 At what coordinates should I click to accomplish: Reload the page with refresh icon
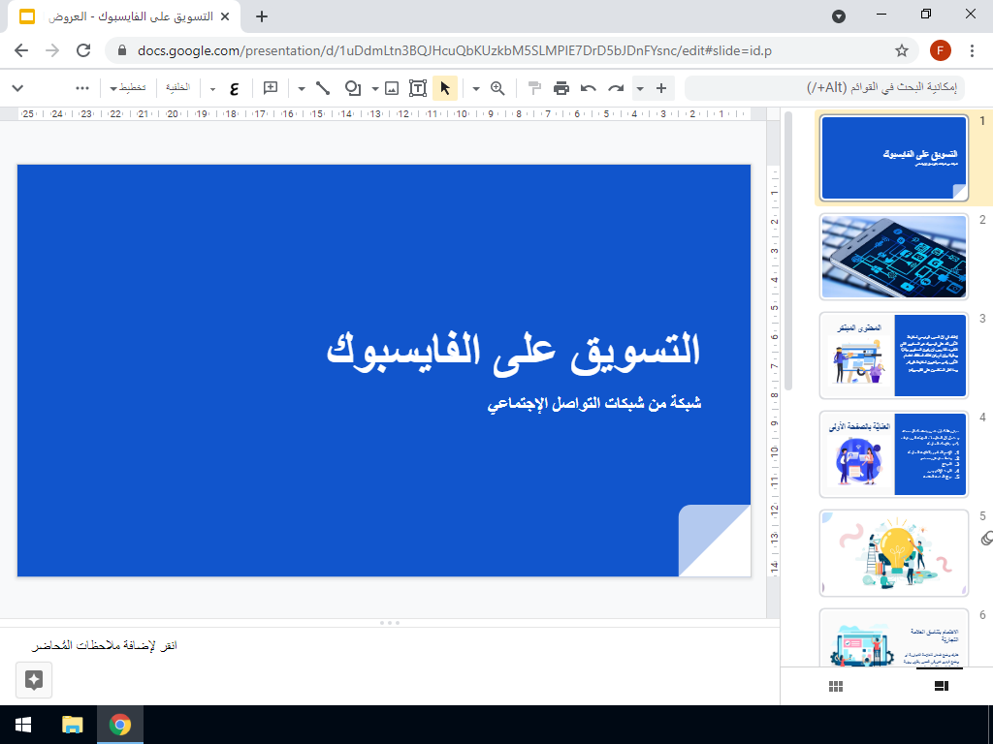(x=83, y=50)
